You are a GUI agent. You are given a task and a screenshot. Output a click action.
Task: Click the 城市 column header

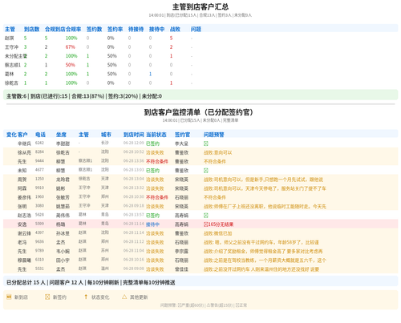tap(106, 135)
